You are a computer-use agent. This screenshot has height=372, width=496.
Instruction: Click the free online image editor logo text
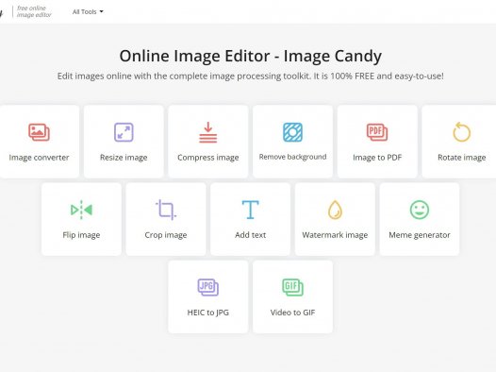(34, 11)
